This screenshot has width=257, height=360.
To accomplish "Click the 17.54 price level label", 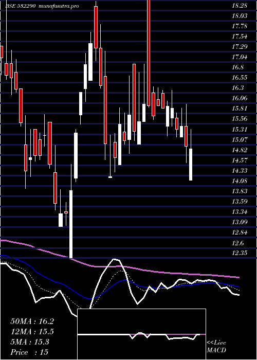I will pyautogui.click(x=240, y=37).
